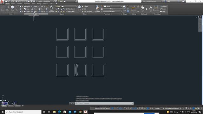The image size is (203, 114).
Task: Click the Array tool
Action: [x=41, y=11]
